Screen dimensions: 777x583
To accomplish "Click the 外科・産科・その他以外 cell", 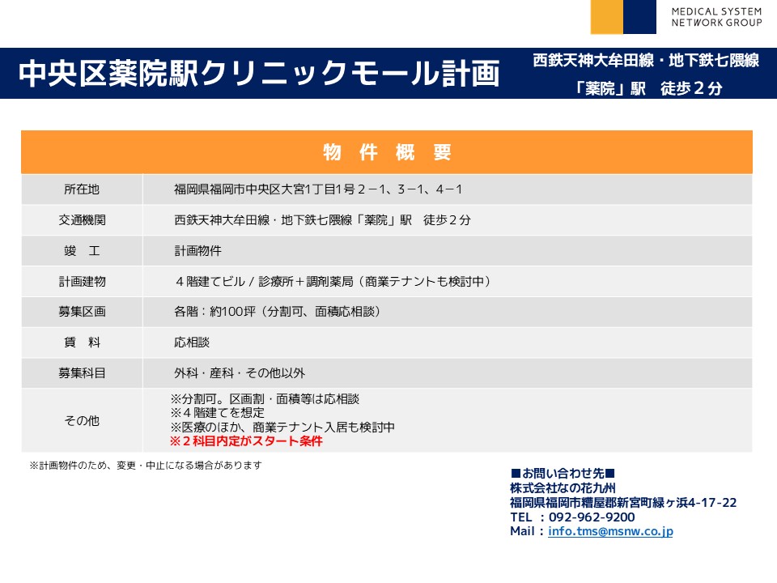I will [240, 373].
